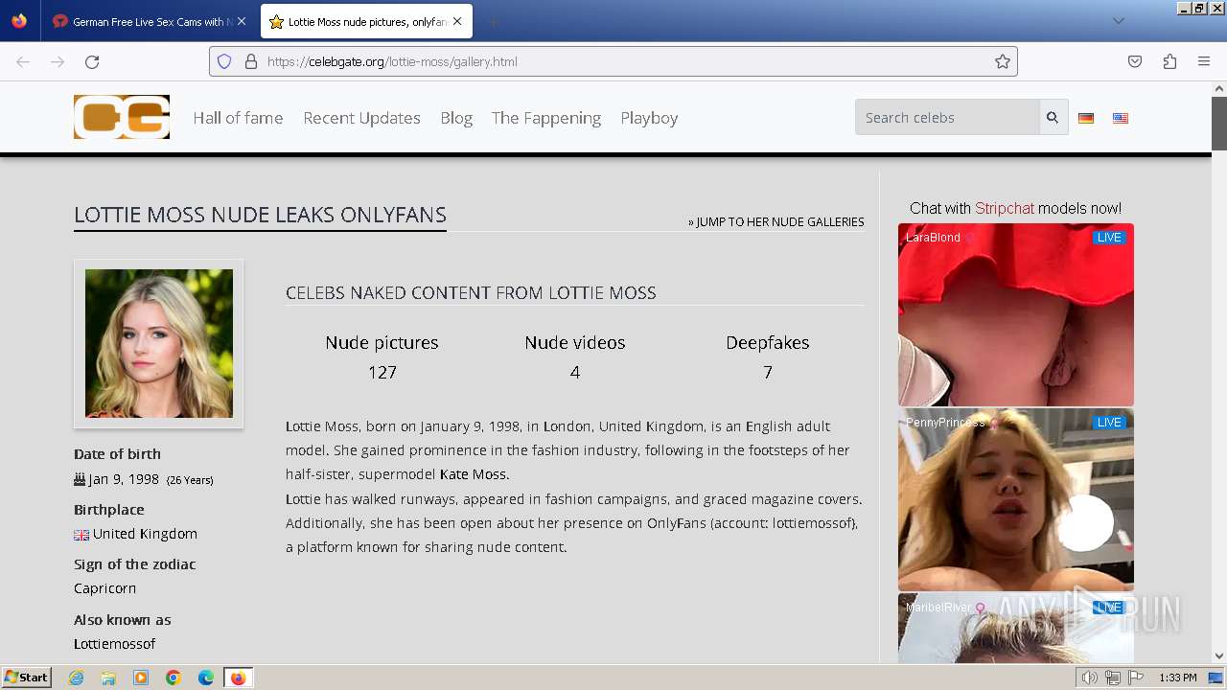This screenshot has height=690, width=1227.
Task: Go to Recent Updates
Action: tap(361, 118)
